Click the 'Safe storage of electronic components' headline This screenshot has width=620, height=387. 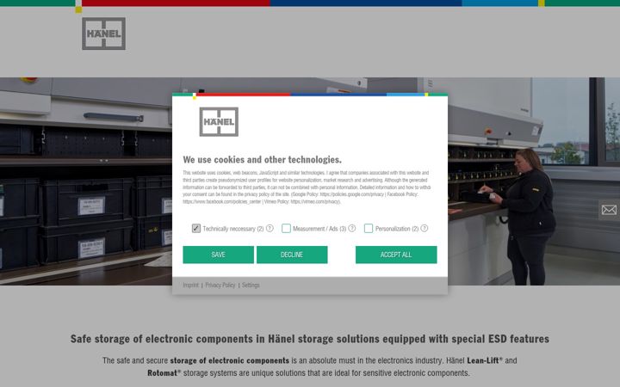coord(310,339)
